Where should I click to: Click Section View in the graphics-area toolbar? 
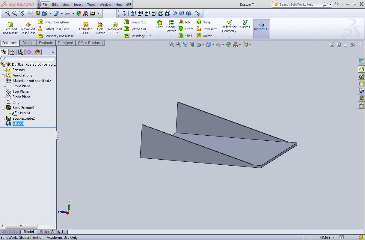192,44
